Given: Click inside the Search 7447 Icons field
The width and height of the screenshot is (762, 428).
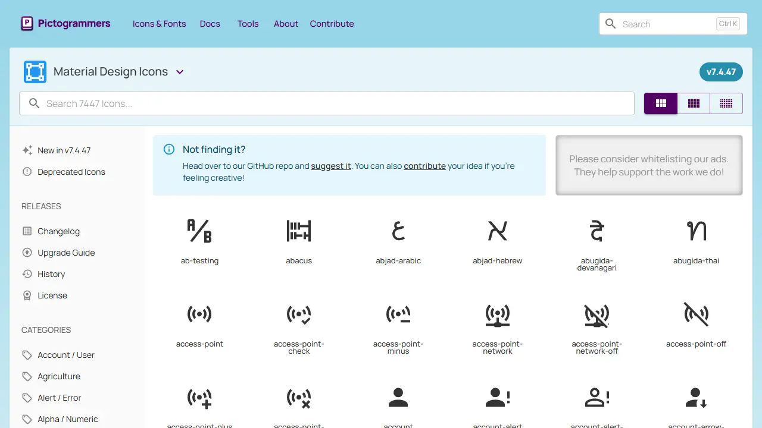Looking at the screenshot, I should click(326, 103).
